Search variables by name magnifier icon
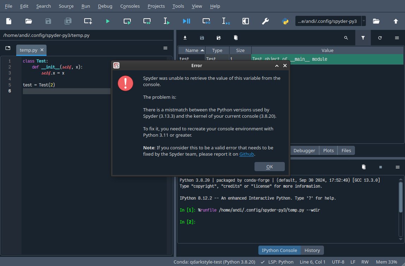The width and height of the screenshot is (405, 266). coord(346,38)
